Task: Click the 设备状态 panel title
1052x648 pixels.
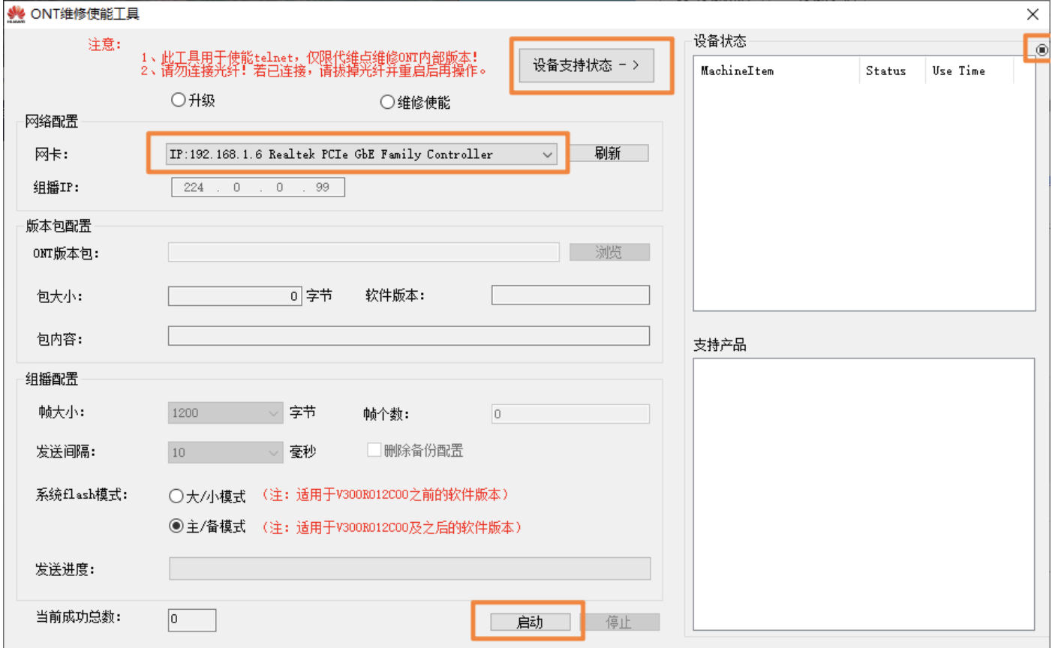Action: point(720,41)
